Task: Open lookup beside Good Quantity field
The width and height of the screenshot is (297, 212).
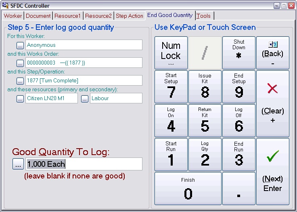Action: 18,164
